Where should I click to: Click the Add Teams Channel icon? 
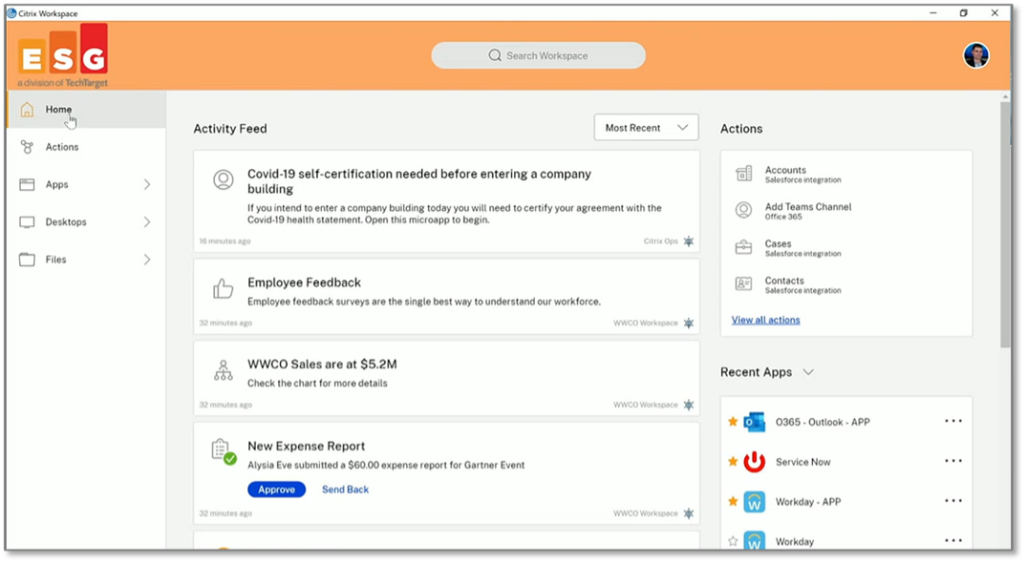pos(743,210)
